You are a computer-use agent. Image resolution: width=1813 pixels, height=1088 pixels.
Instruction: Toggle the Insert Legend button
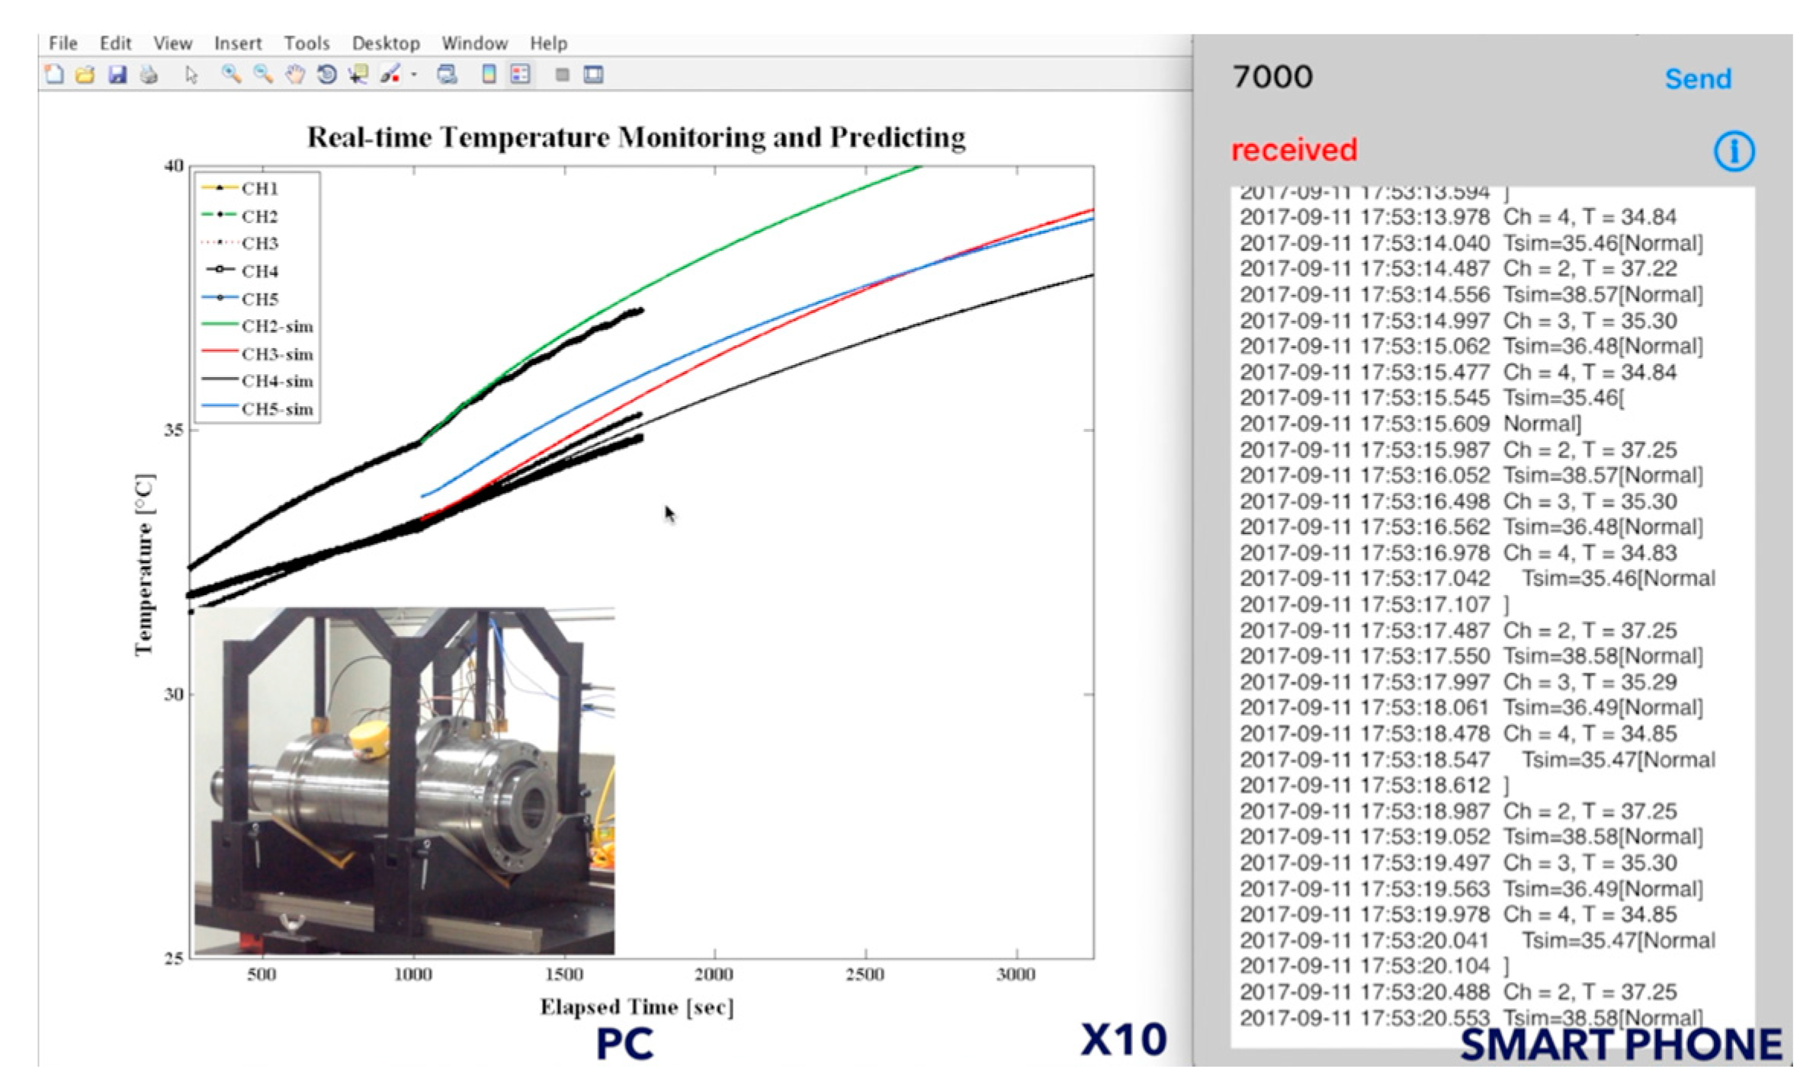coord(521,75)
